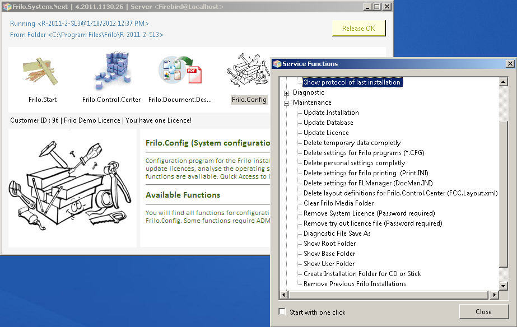Click the horizontal scrollbar right arrow

tap(494, 295)
